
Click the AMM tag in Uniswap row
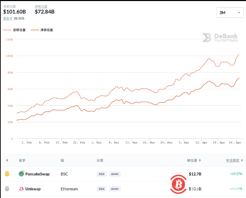pos(114,189)
